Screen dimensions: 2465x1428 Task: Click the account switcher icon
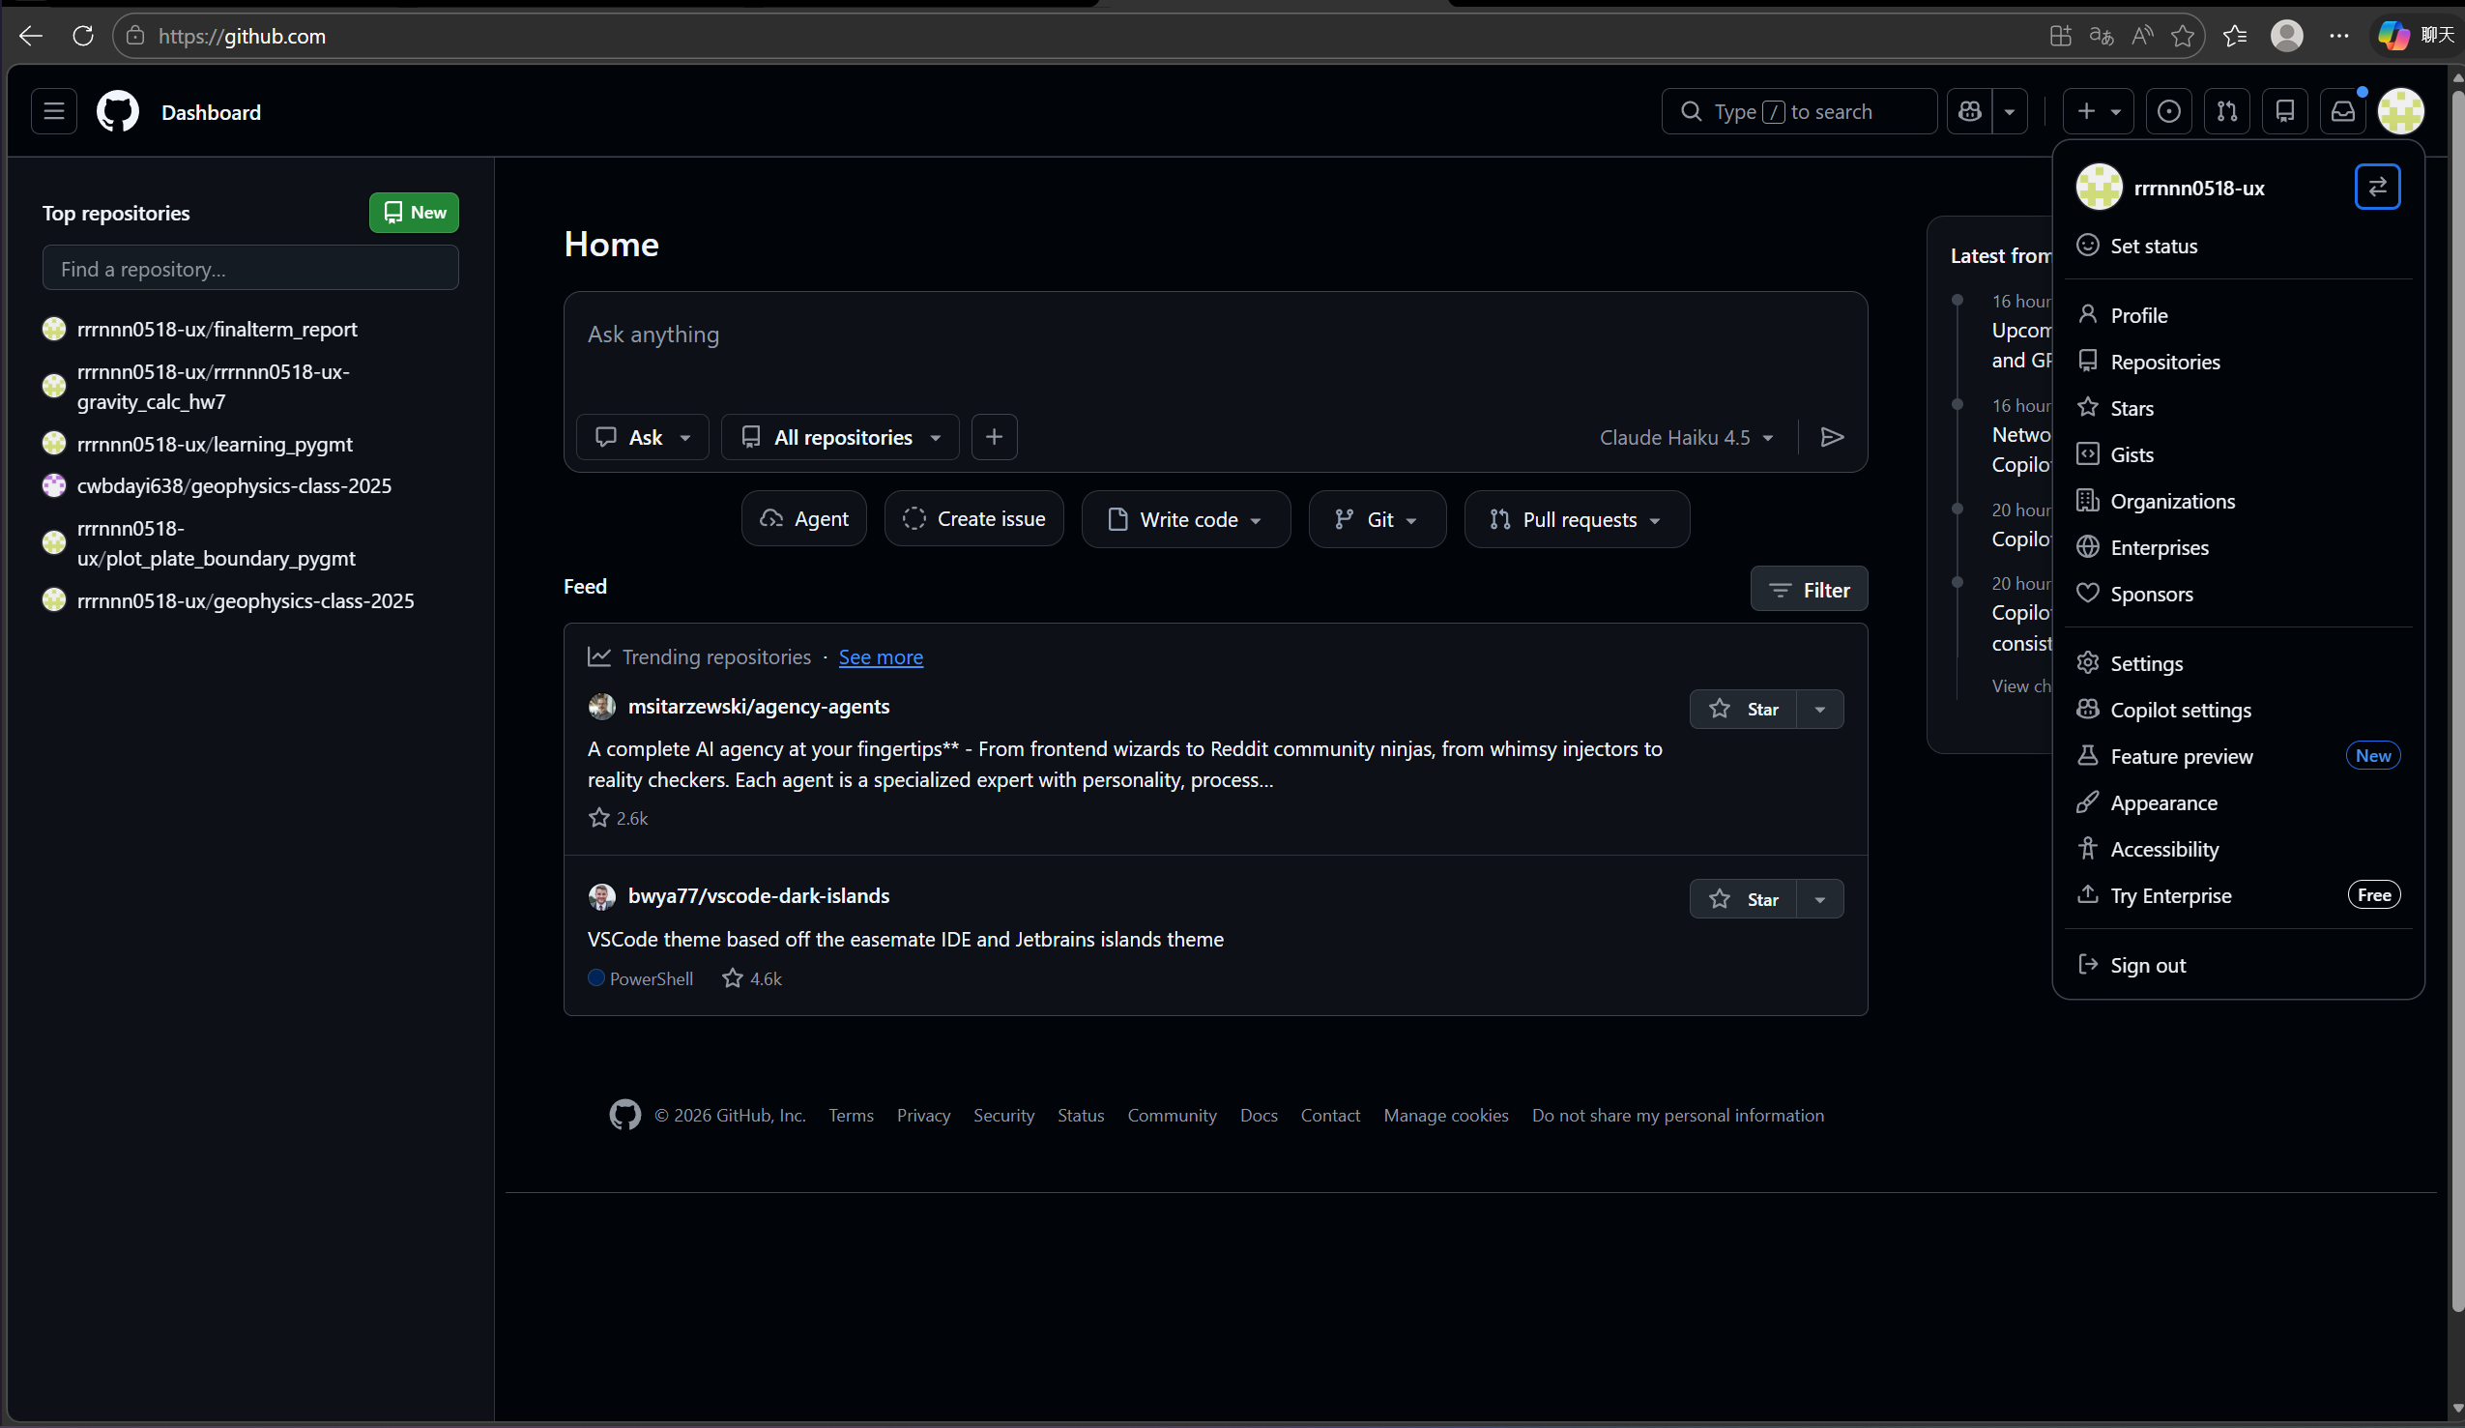pyautogui.click(x=2378, y=187)
